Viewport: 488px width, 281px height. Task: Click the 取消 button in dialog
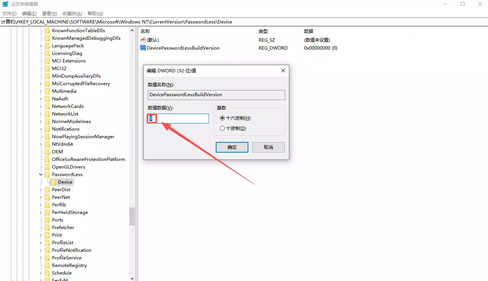[268, 147]
